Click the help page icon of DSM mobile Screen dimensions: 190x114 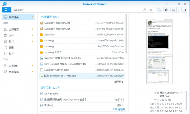click(x=42, y=94)
